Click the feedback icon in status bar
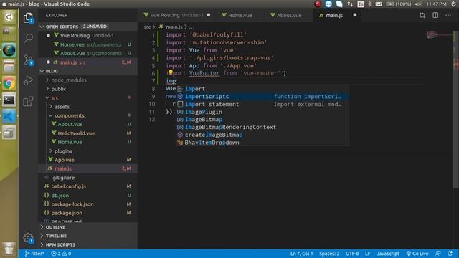The height and width of the screenshot is (258, 459). point(438,254)
